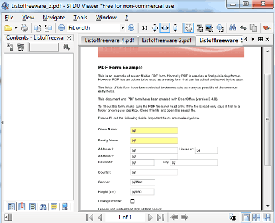The image size is (275, 223).
Task: Close the current document tab
Action: pyautogui.click(x=268, y=39)
